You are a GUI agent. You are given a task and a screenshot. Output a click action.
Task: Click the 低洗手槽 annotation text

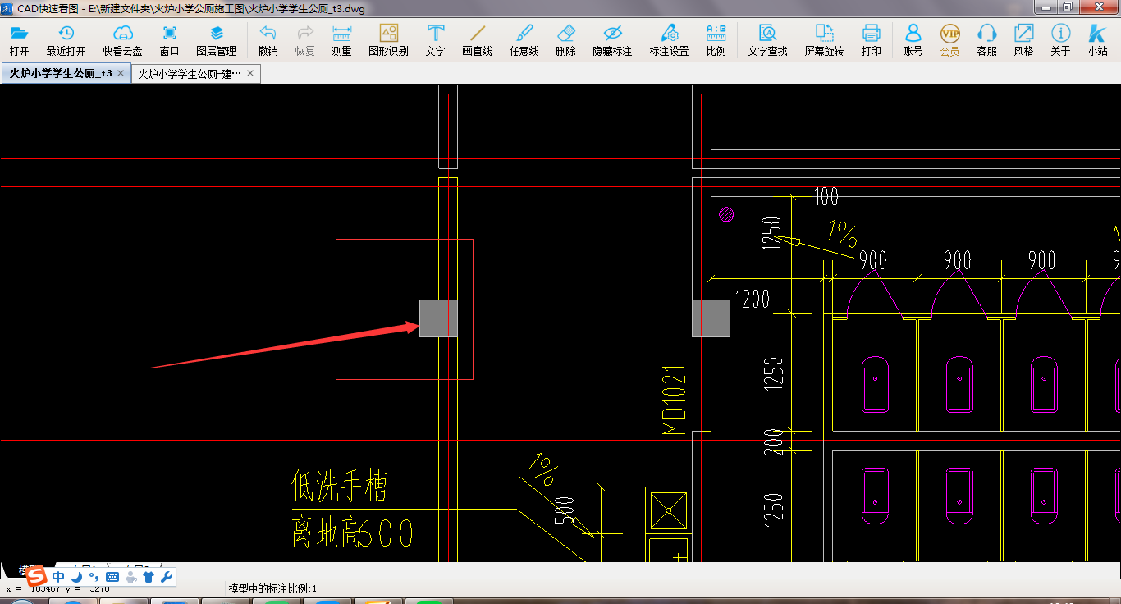pos(339,486)
